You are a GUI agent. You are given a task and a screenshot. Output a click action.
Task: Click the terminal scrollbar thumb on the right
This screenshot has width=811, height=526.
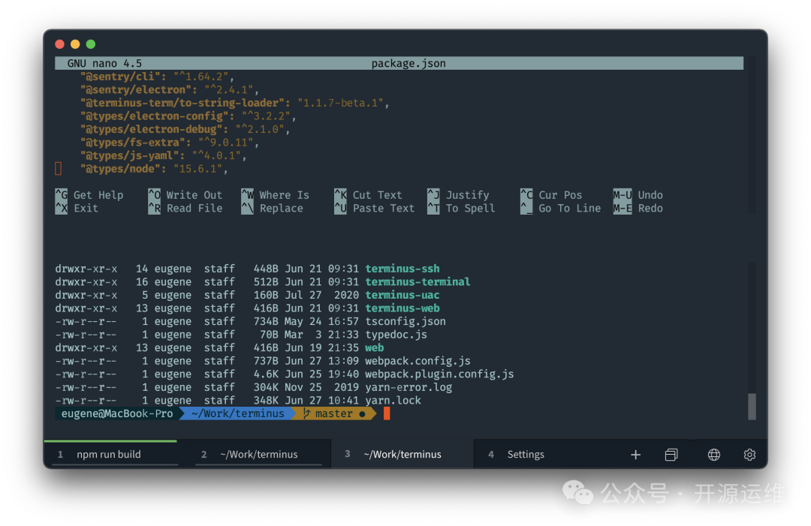[x=752, y=406]
